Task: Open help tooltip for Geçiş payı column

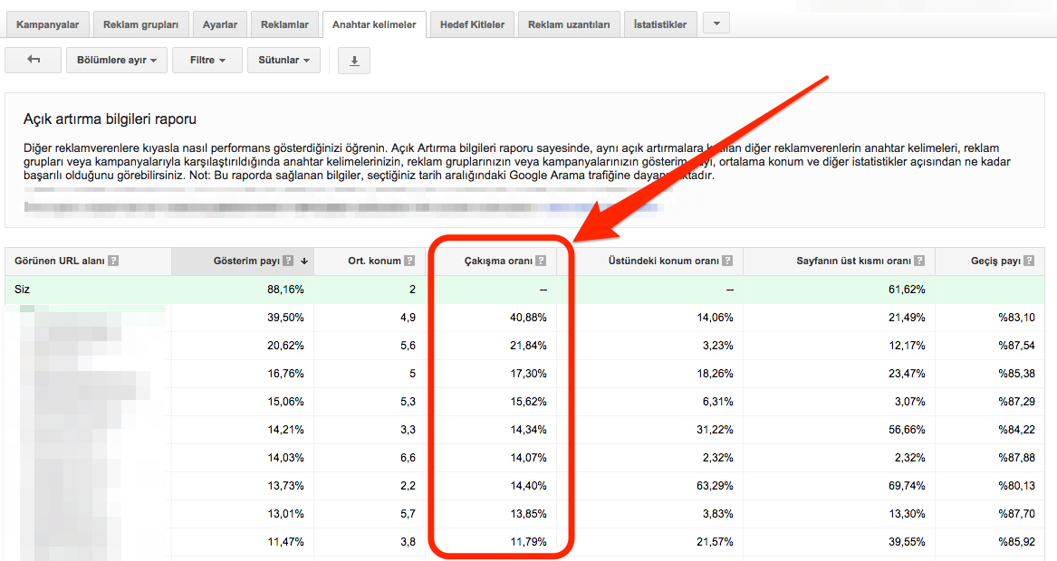Action: [x=1030, y=261]
